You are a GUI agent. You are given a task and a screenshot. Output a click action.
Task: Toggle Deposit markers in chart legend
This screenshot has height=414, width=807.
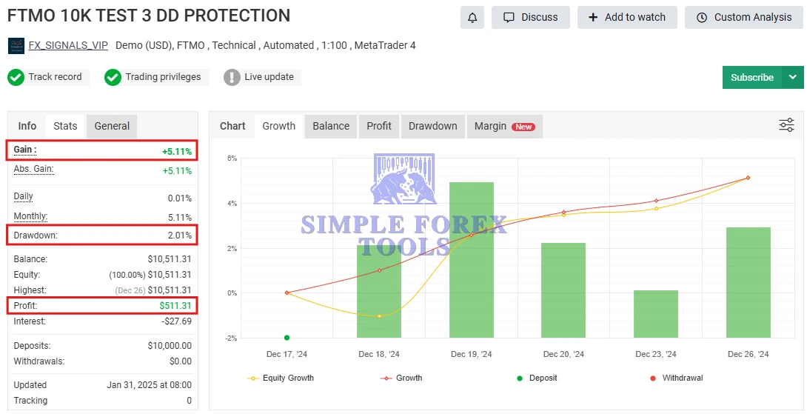(537, 378)
